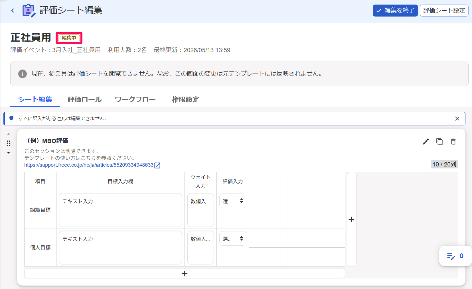Open the support.freee.co.jp help article link
Viewport: 472px width, 289px height.
pos(89,165)
